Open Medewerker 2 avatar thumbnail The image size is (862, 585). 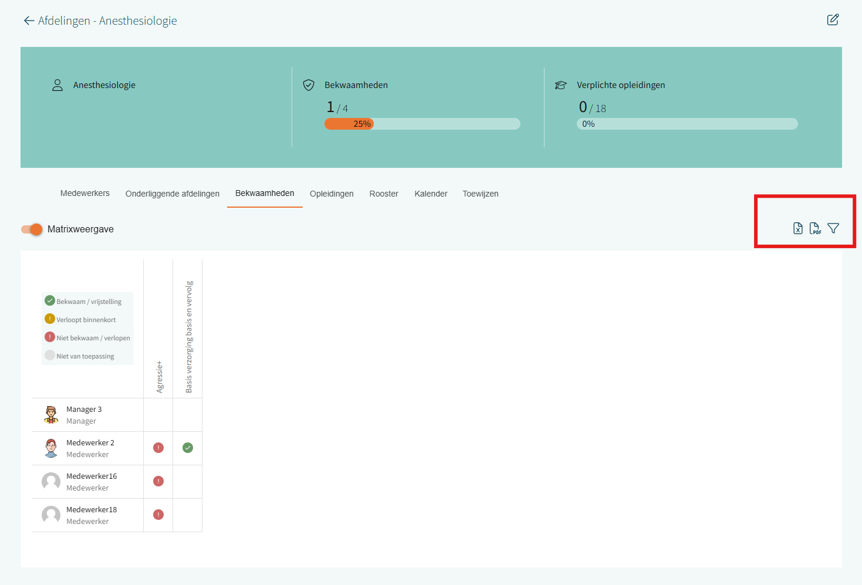(x=51, y=448)
